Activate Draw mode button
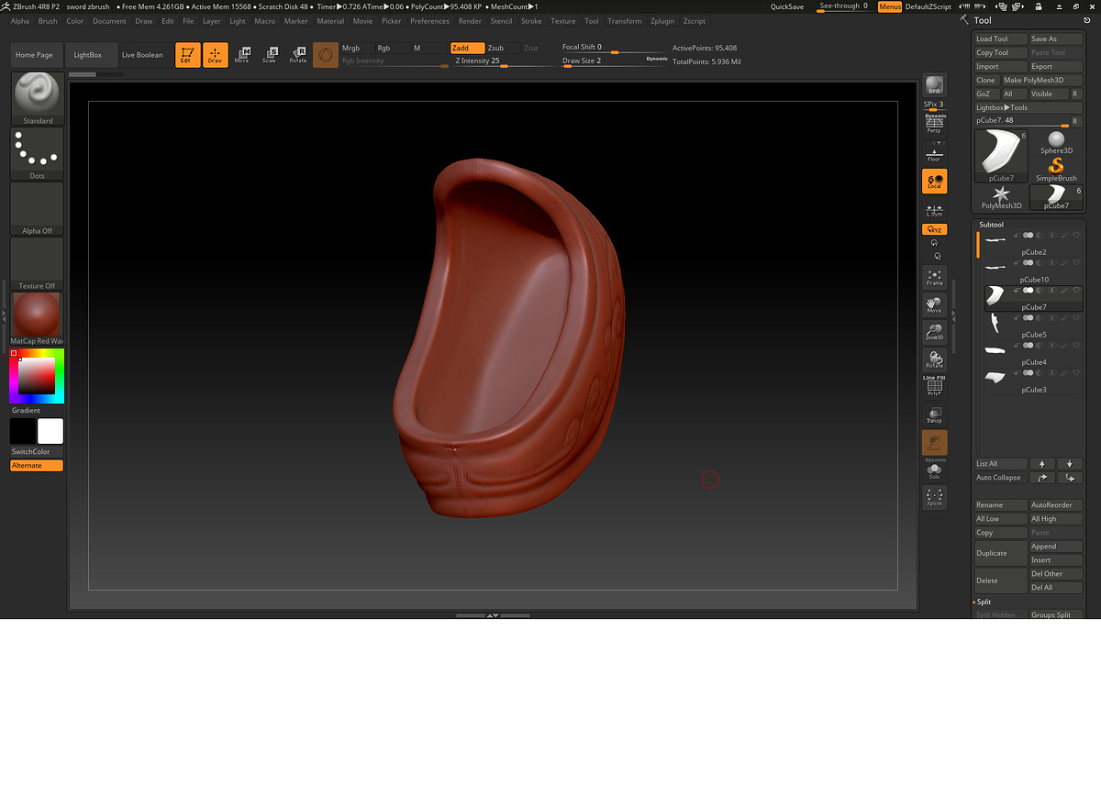 coord(215,55)
